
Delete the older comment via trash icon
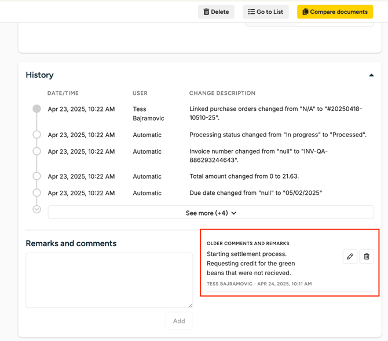pyautogui.click(x=367, y=257)
